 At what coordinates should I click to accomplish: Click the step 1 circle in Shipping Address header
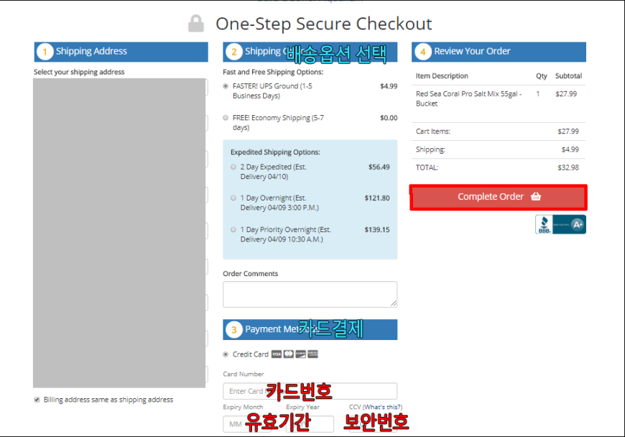[x=45, y=52]
